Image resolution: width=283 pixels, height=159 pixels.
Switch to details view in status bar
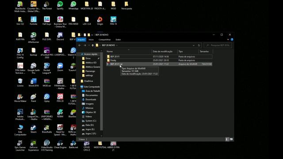pyautogui.click(x=227, y=139)
